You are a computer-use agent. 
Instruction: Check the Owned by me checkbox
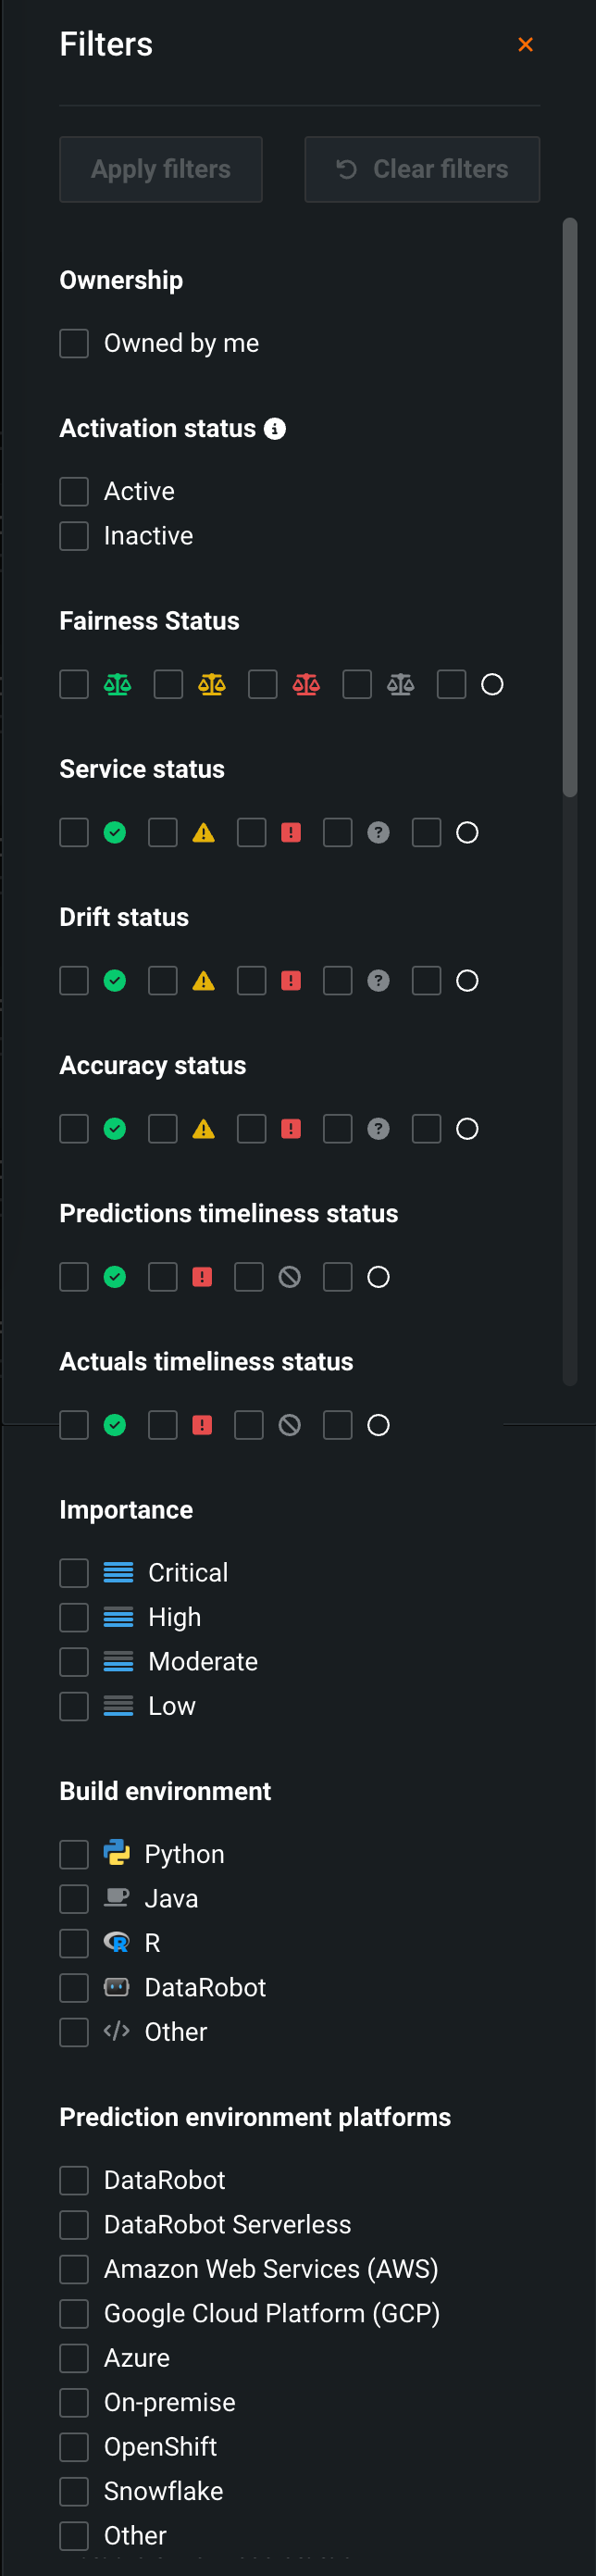click(74, 343)
